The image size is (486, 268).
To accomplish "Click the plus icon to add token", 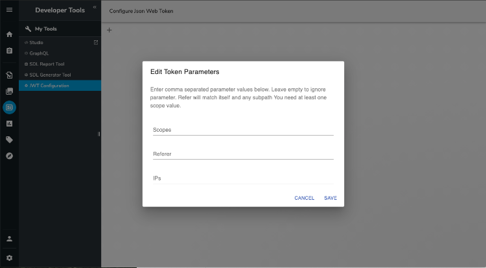I will click(x=109, y=30).
